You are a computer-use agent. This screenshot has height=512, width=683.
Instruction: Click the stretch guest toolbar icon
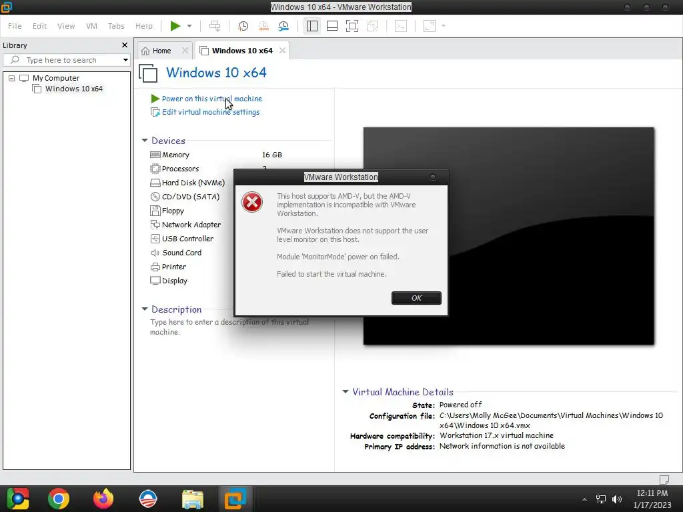(430, 26)
